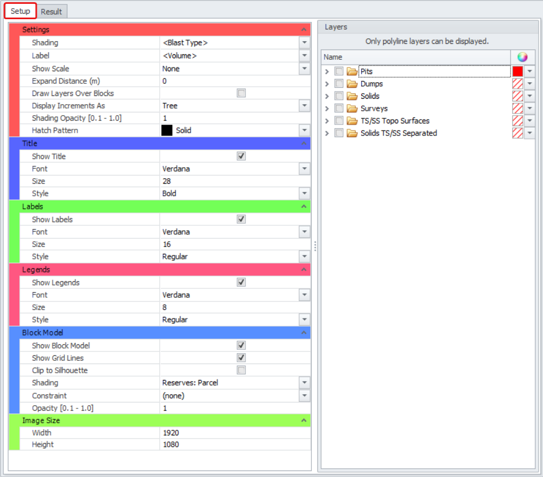Screen dimensions: 543x477
Task: Click the red color swatch for Pits
Action: [x=518, y=71]
